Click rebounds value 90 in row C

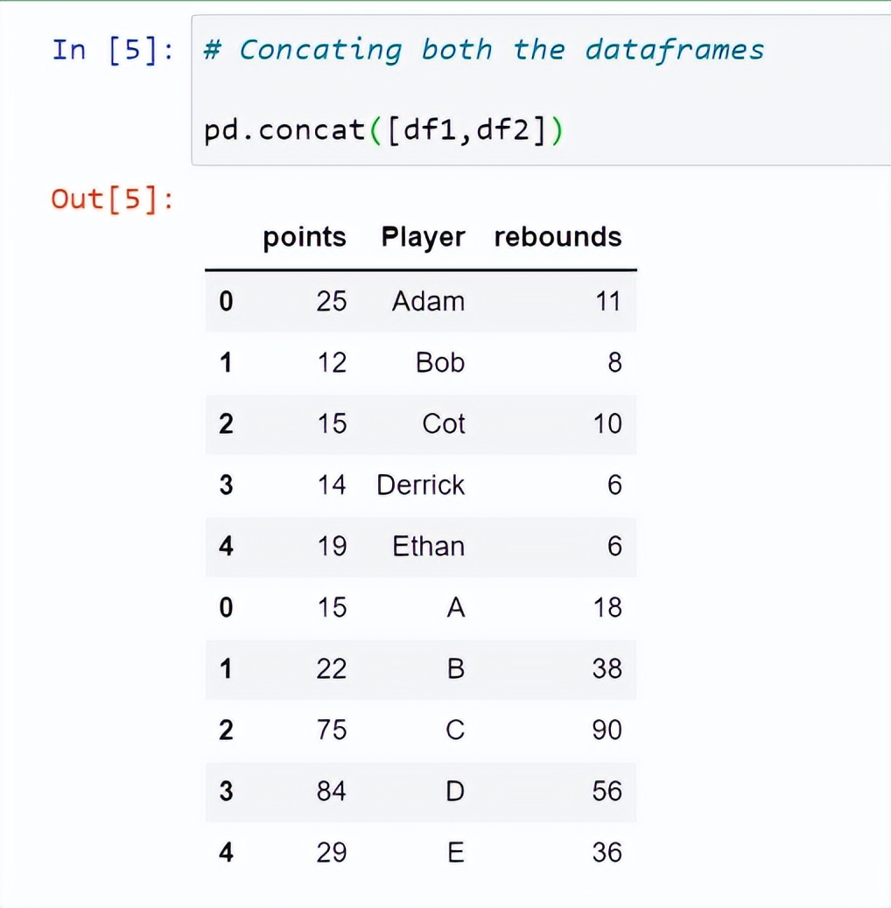pyautogui.click(x=607, y=730)
